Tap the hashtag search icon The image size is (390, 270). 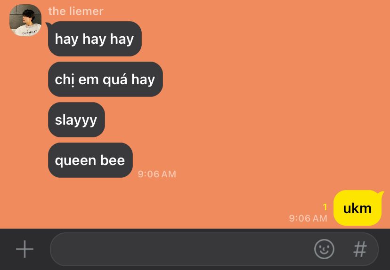(360, 249)
